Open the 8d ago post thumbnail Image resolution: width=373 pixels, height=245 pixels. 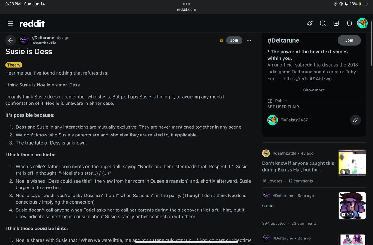[352, 240]
